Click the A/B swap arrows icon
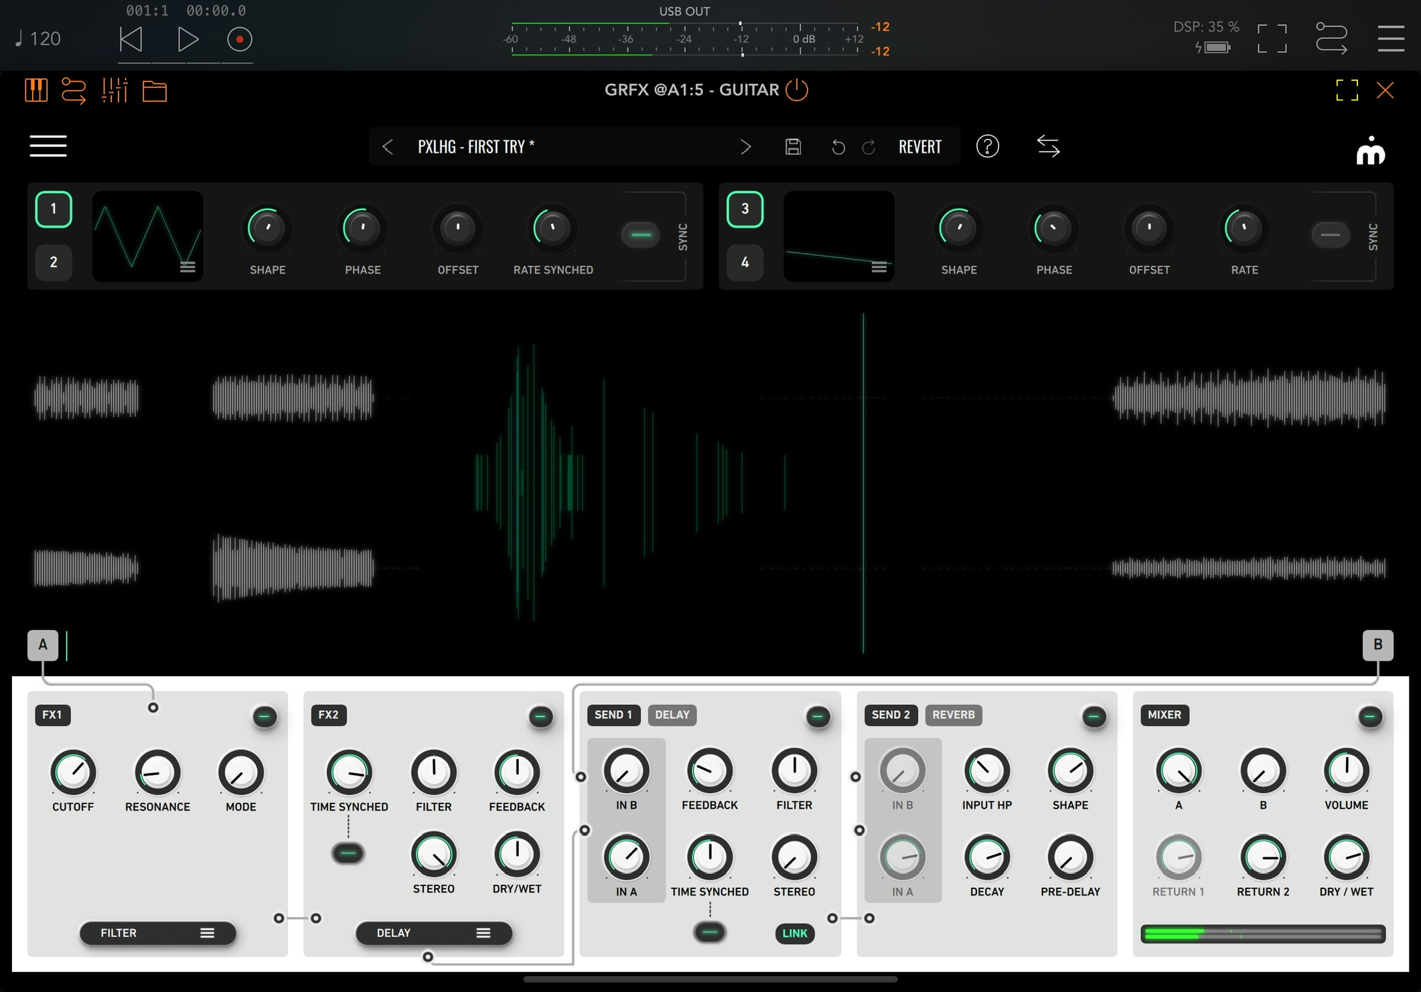Image resolution: width=1421 pixels, height=992 pixels. (1048, 146)
